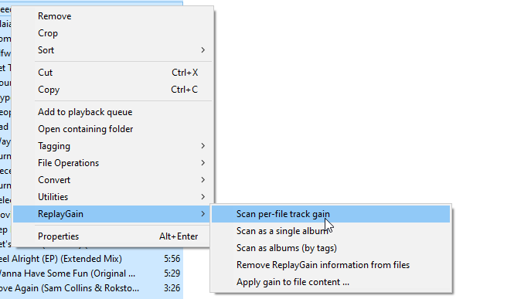
Task: Choose Cut in the context menu
Action: click(113, 73)
